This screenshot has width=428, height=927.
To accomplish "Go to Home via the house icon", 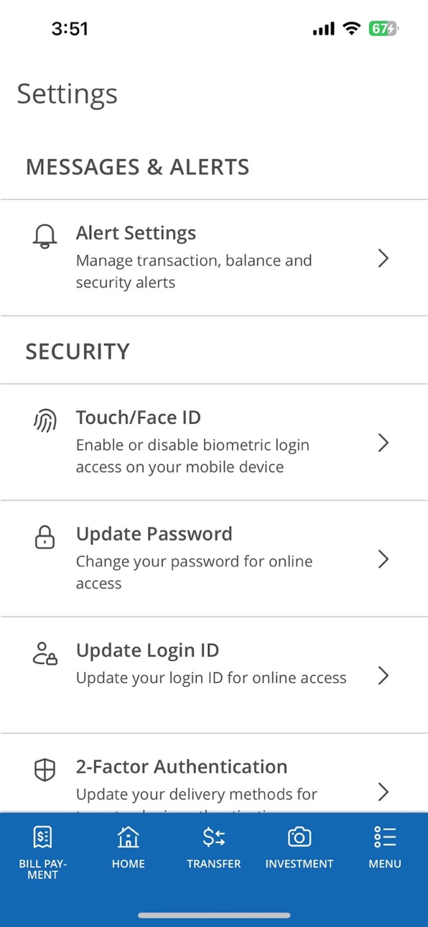I will tap(128, 837).
